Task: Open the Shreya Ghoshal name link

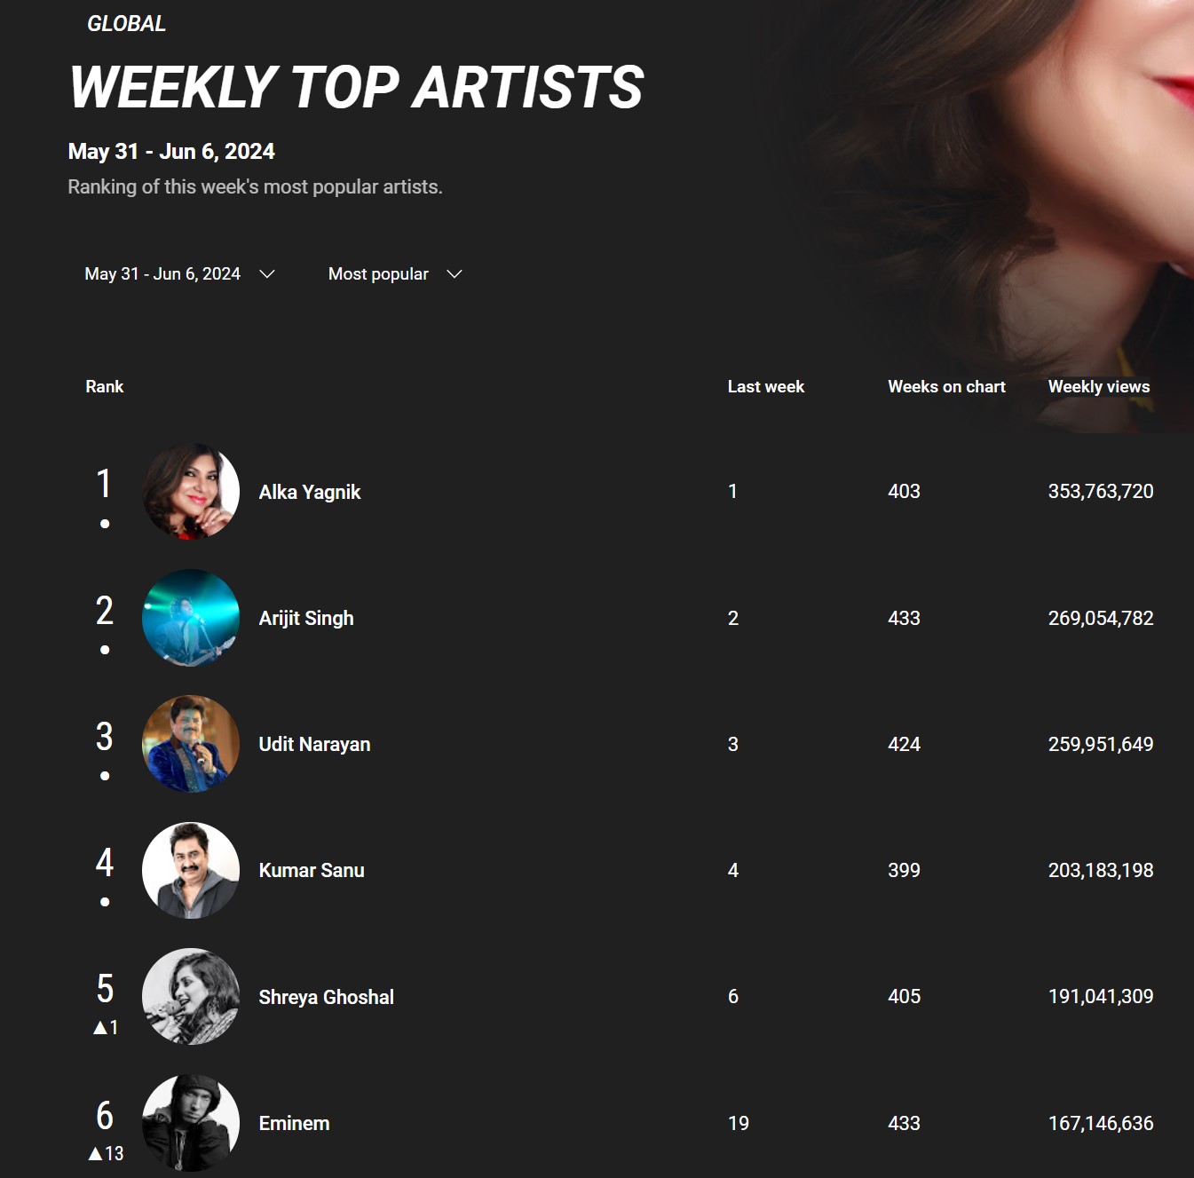Action: pos(326,997)
